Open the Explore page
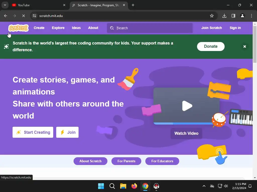Viewport: 257px width, 192px height. pos(58,28)
